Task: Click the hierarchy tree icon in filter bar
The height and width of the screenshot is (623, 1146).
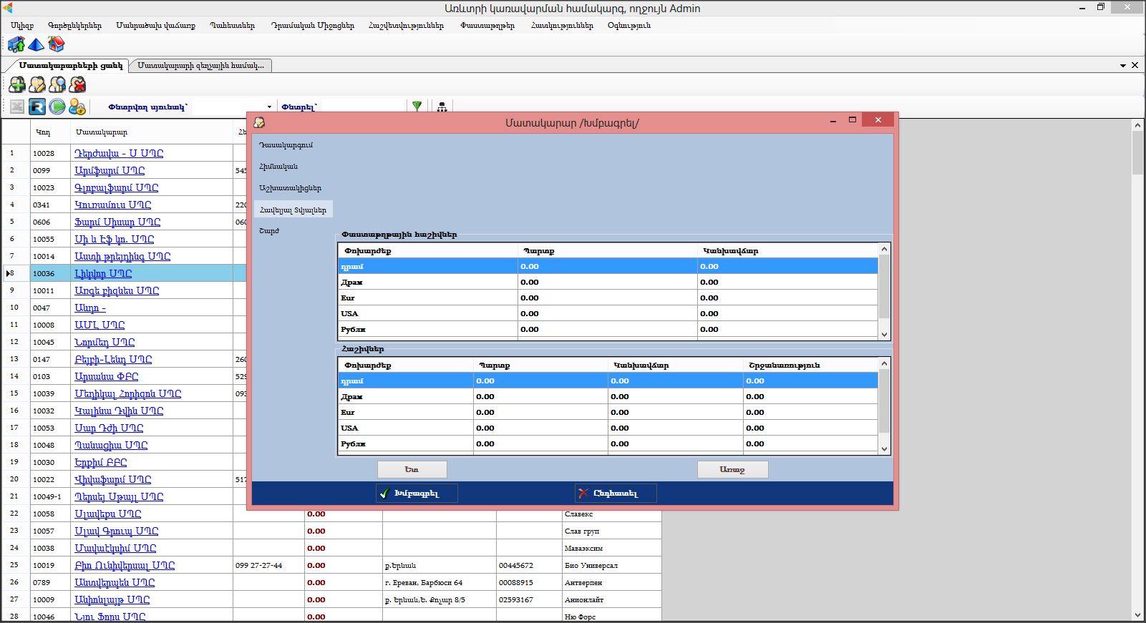Action: (x=442, y=107)
